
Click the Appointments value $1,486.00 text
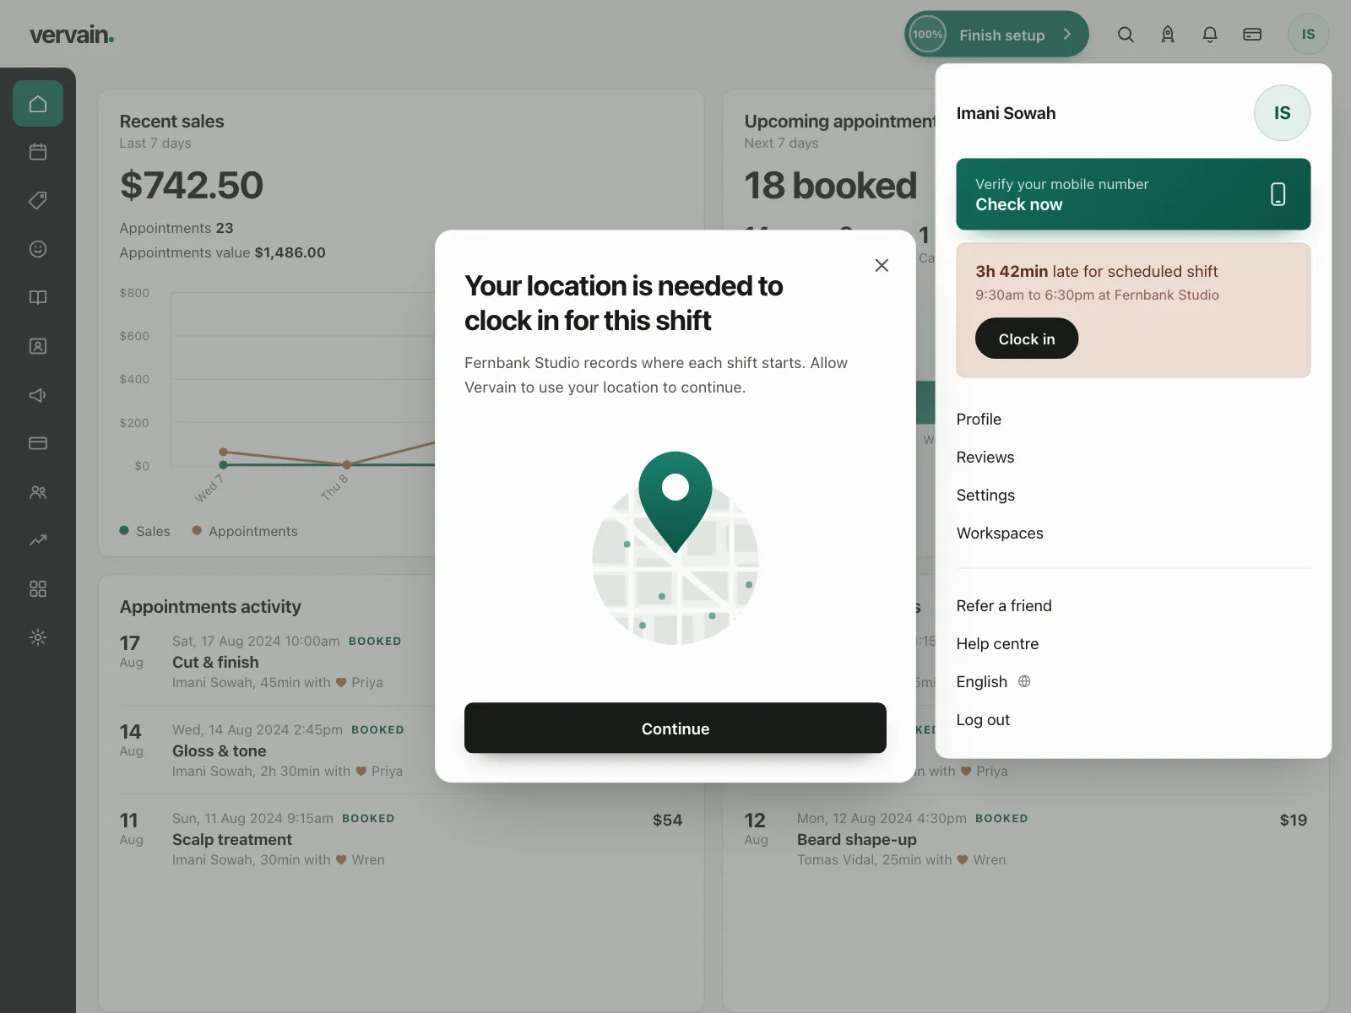click(x=222, y=252)
